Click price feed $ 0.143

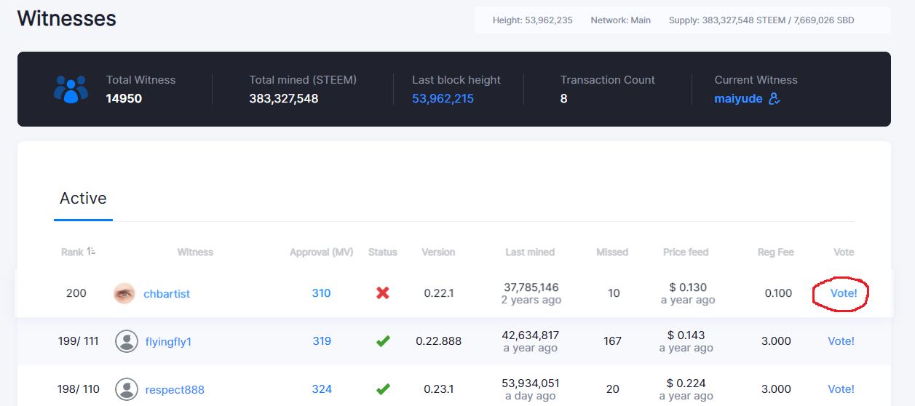point(686,335)
